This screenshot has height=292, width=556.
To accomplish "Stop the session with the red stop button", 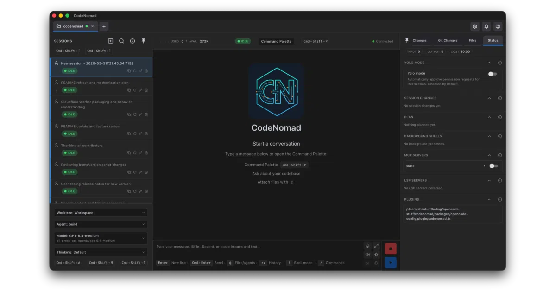I will [x=391, y=249].
